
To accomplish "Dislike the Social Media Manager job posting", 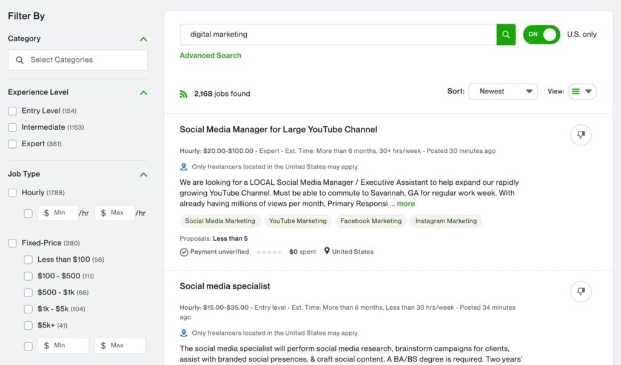I will (x=580, y=135).
